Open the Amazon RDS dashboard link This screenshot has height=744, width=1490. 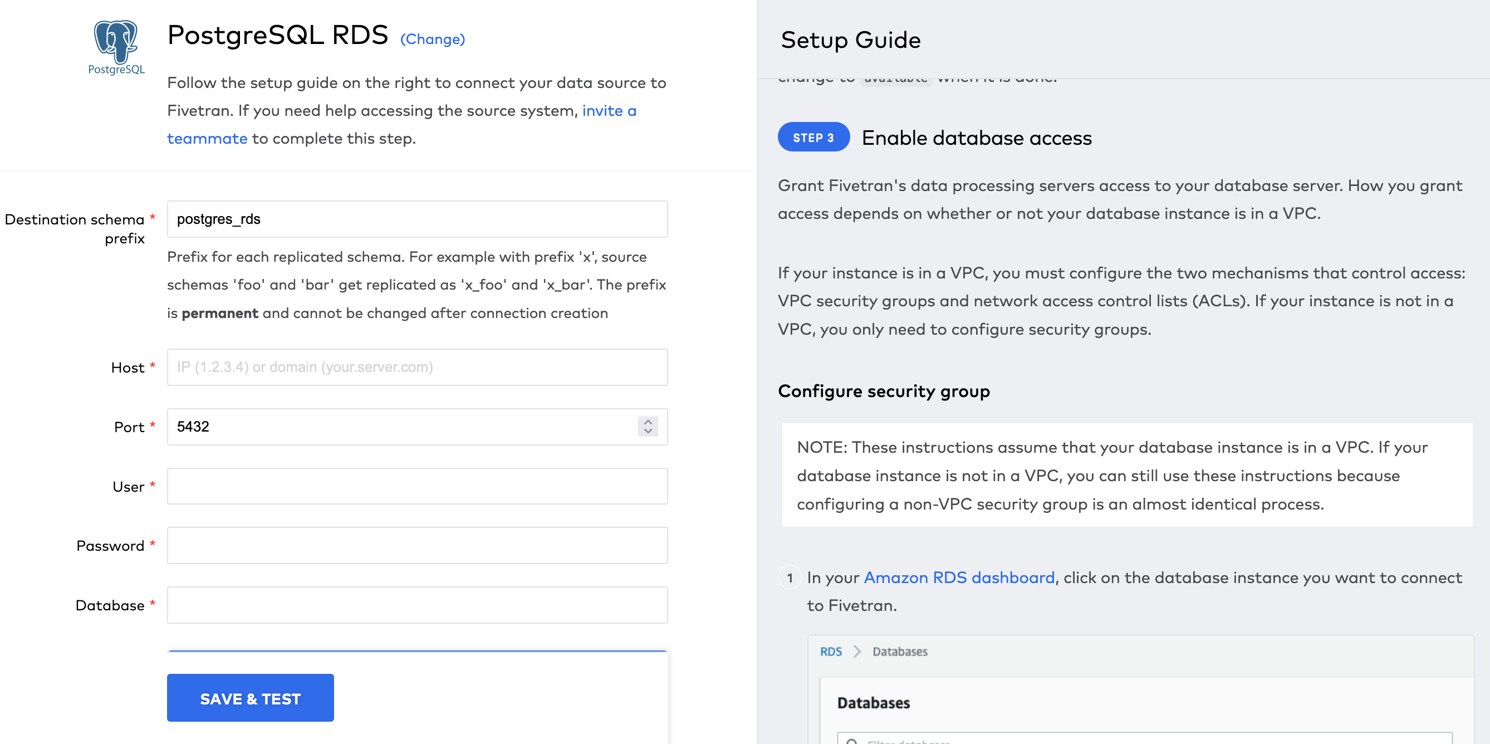(959, 577)
